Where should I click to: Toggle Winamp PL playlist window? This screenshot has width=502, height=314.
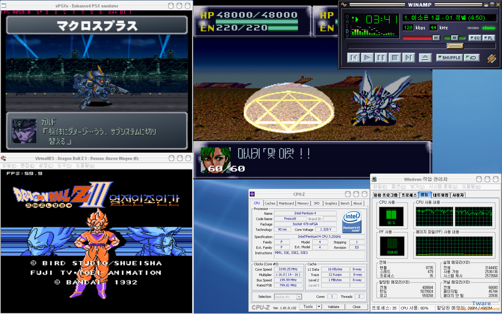pyautogui.click(x=489, y=38)
